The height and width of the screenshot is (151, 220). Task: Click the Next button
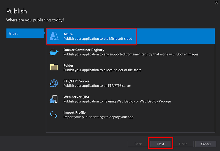click(x=161, y=144)
